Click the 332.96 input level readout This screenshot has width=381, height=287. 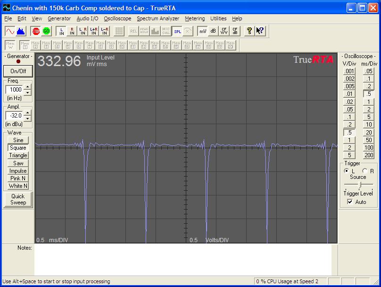(59, 61)
